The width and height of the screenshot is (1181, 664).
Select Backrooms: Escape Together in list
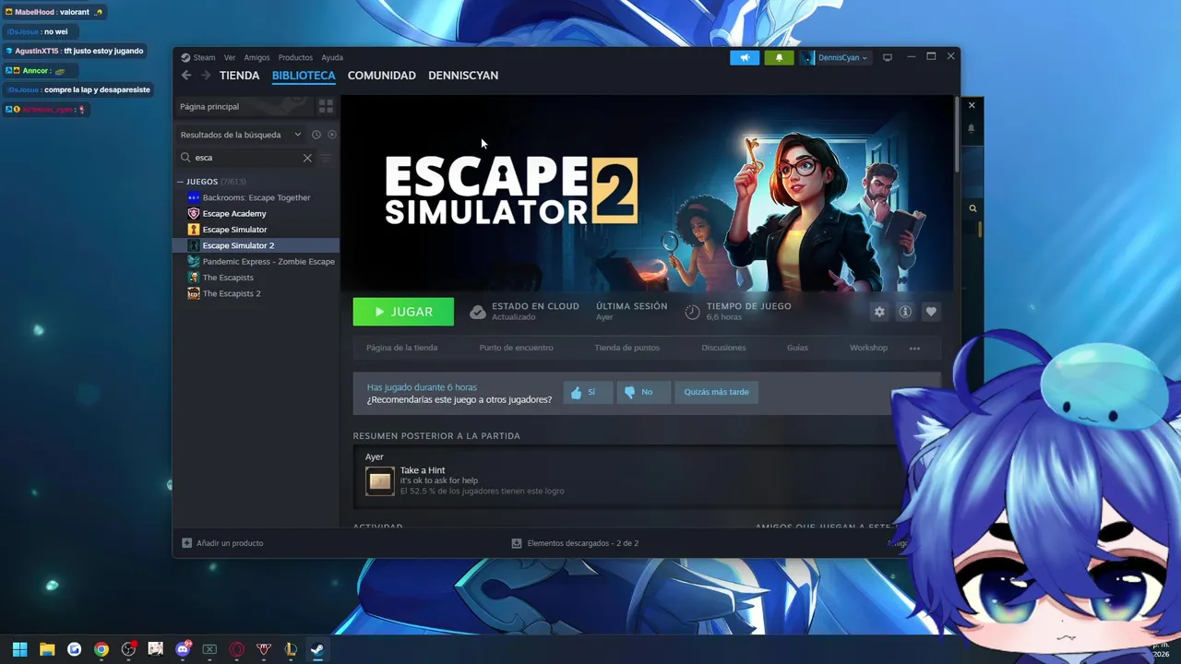coord(256,197)
